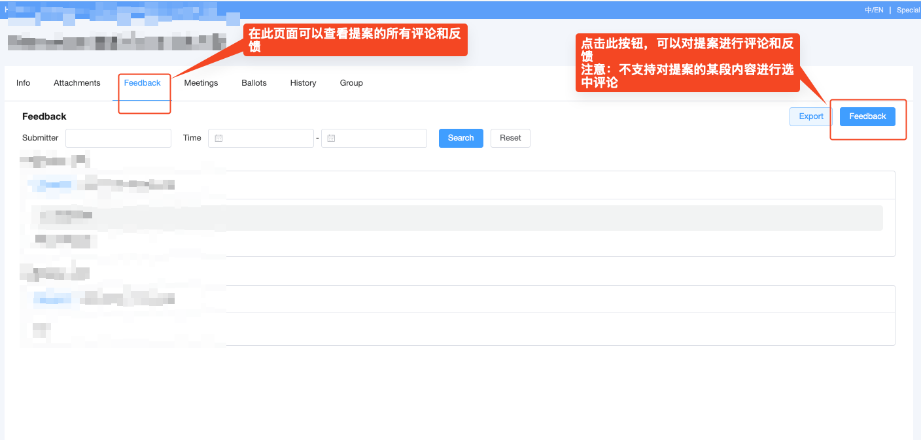Focus the Submitter input field
The image size is (921, 440).
[118, 138]
